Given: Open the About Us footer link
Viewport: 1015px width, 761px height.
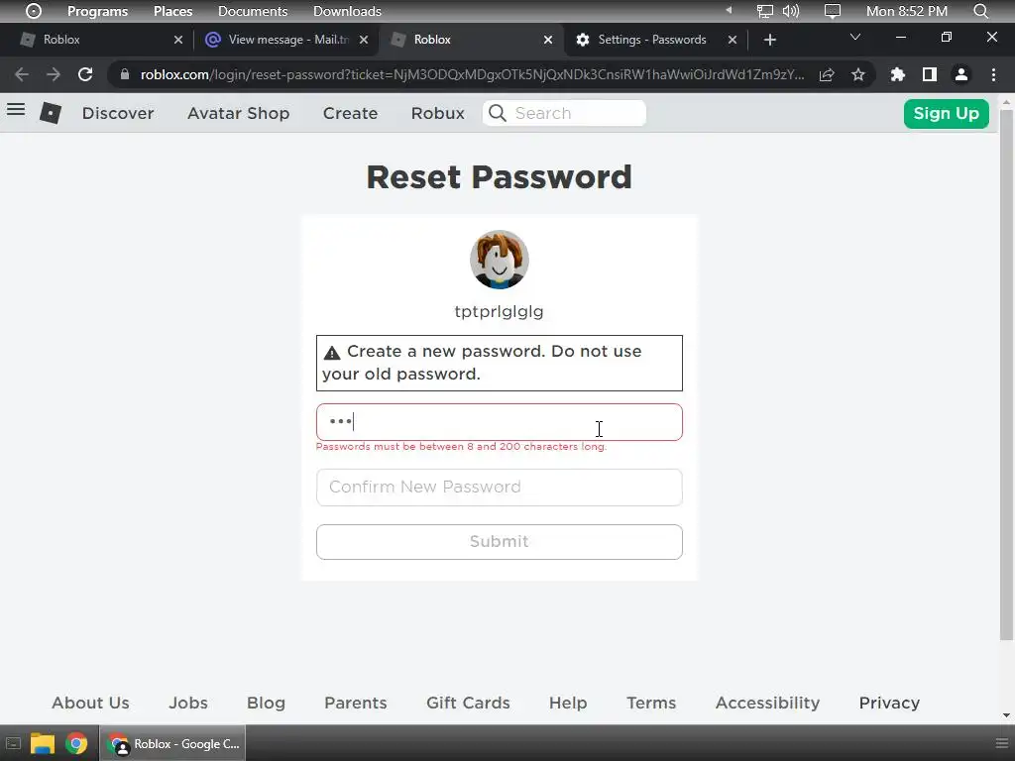Looking at the screenshot, I should 90,703.
